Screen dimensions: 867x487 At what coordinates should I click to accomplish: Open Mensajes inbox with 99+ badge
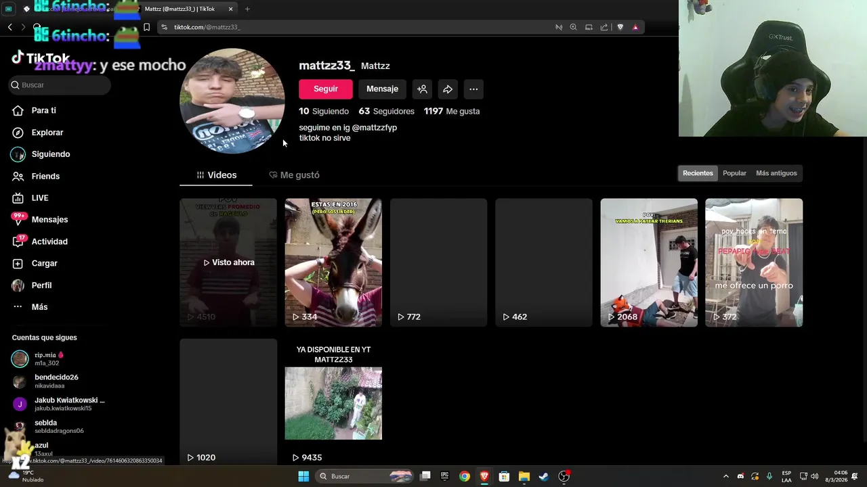[x=49, y=219]
